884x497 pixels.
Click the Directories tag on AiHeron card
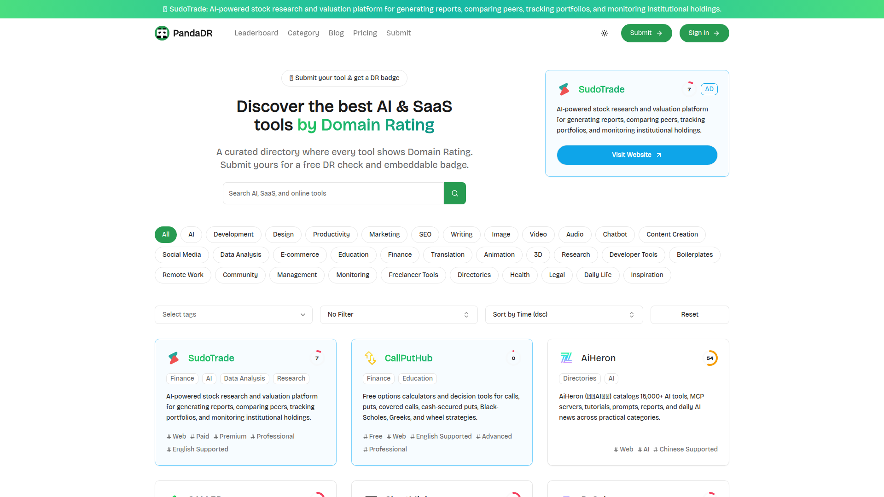click(x=580, y=379)
